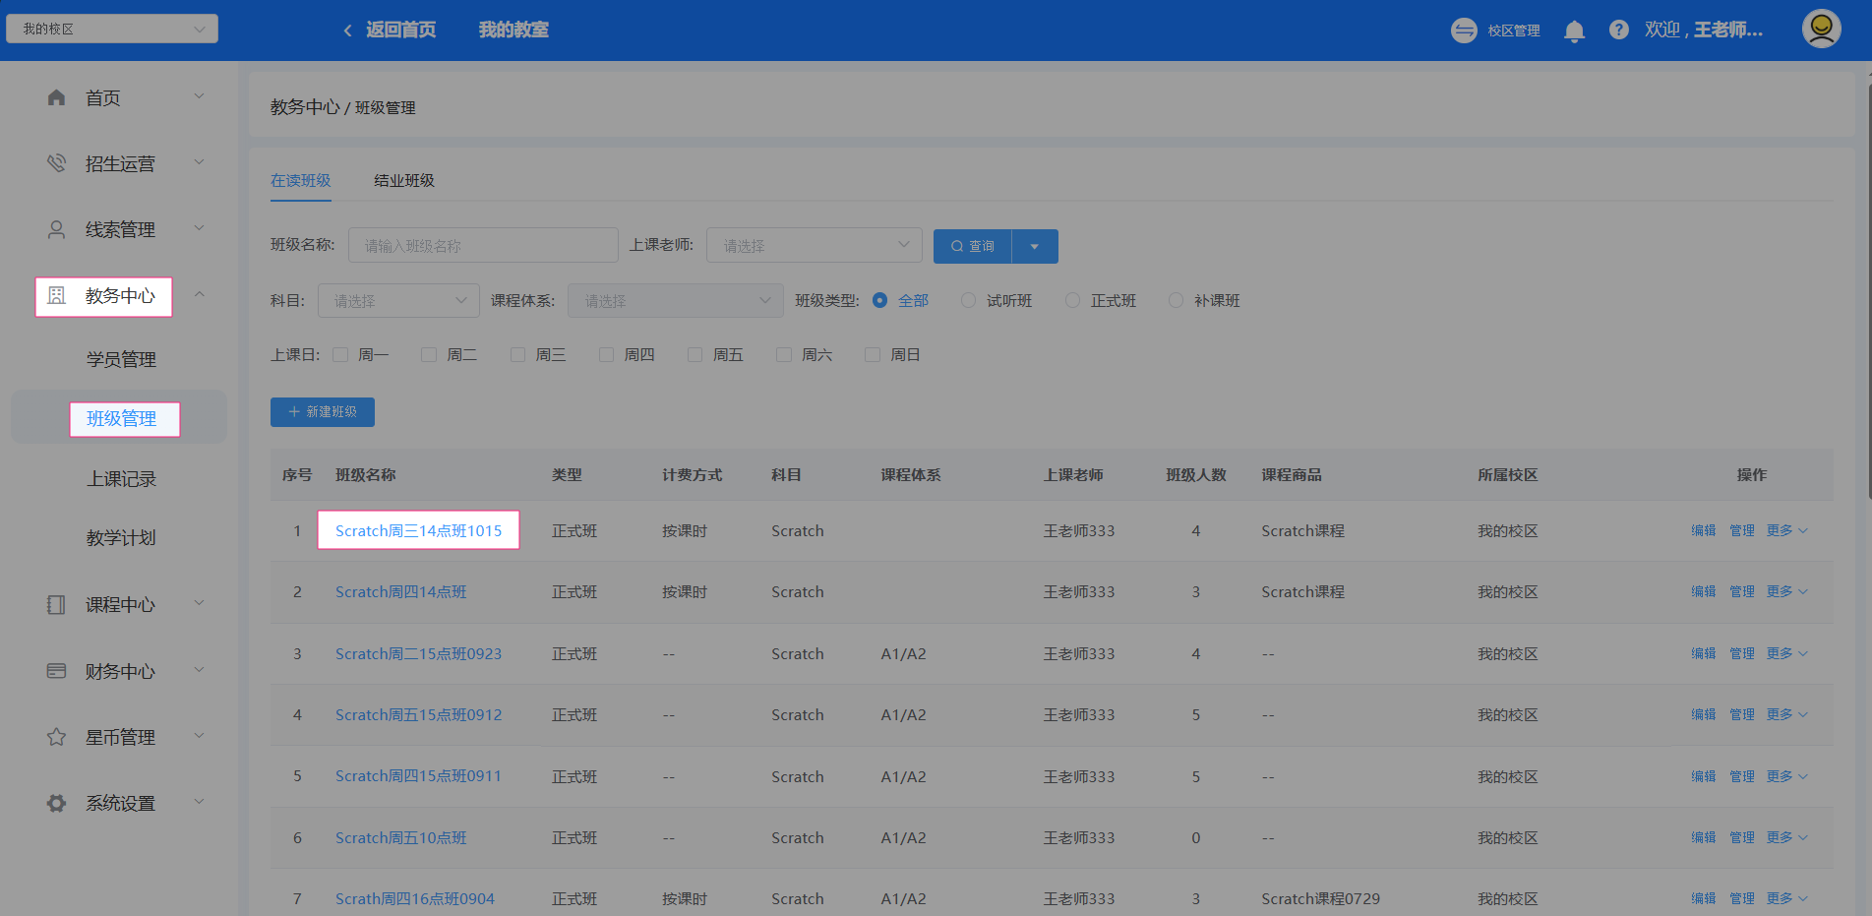Switch to the 结业班级 tab
The image size is (1872, 916).
pyautogui.click(x=403, y=181)
